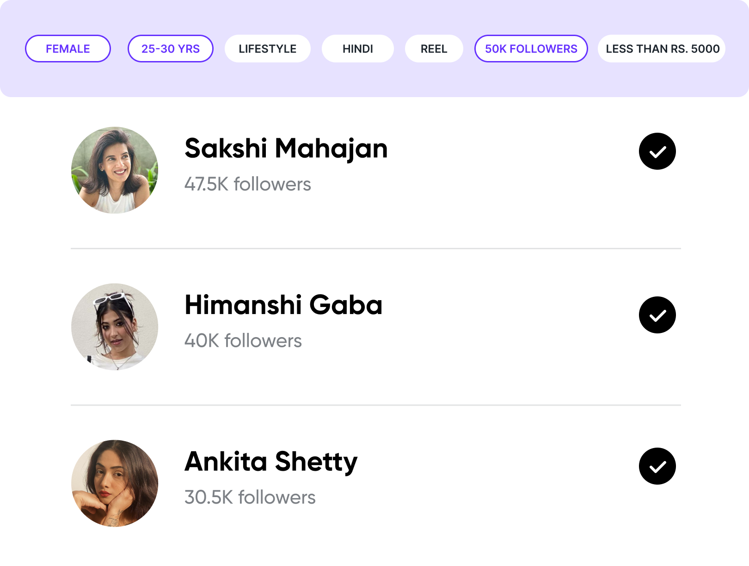Click the Sakshi Mahajan name

[286, 148]
